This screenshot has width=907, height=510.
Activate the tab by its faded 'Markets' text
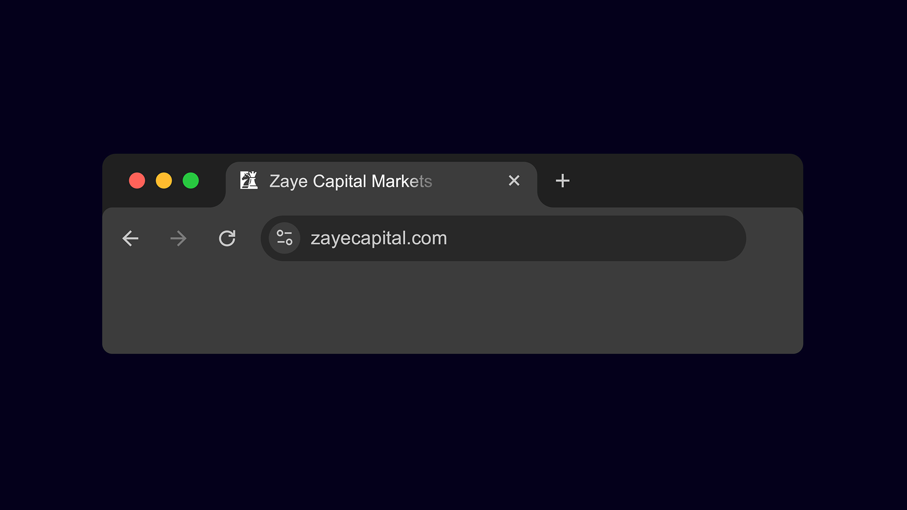click(x=402, y=181)
